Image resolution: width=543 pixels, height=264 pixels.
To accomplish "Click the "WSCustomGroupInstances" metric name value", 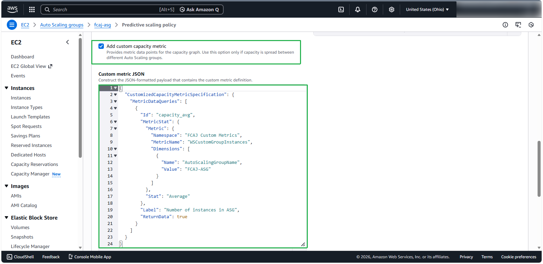I will click(219, 142).
